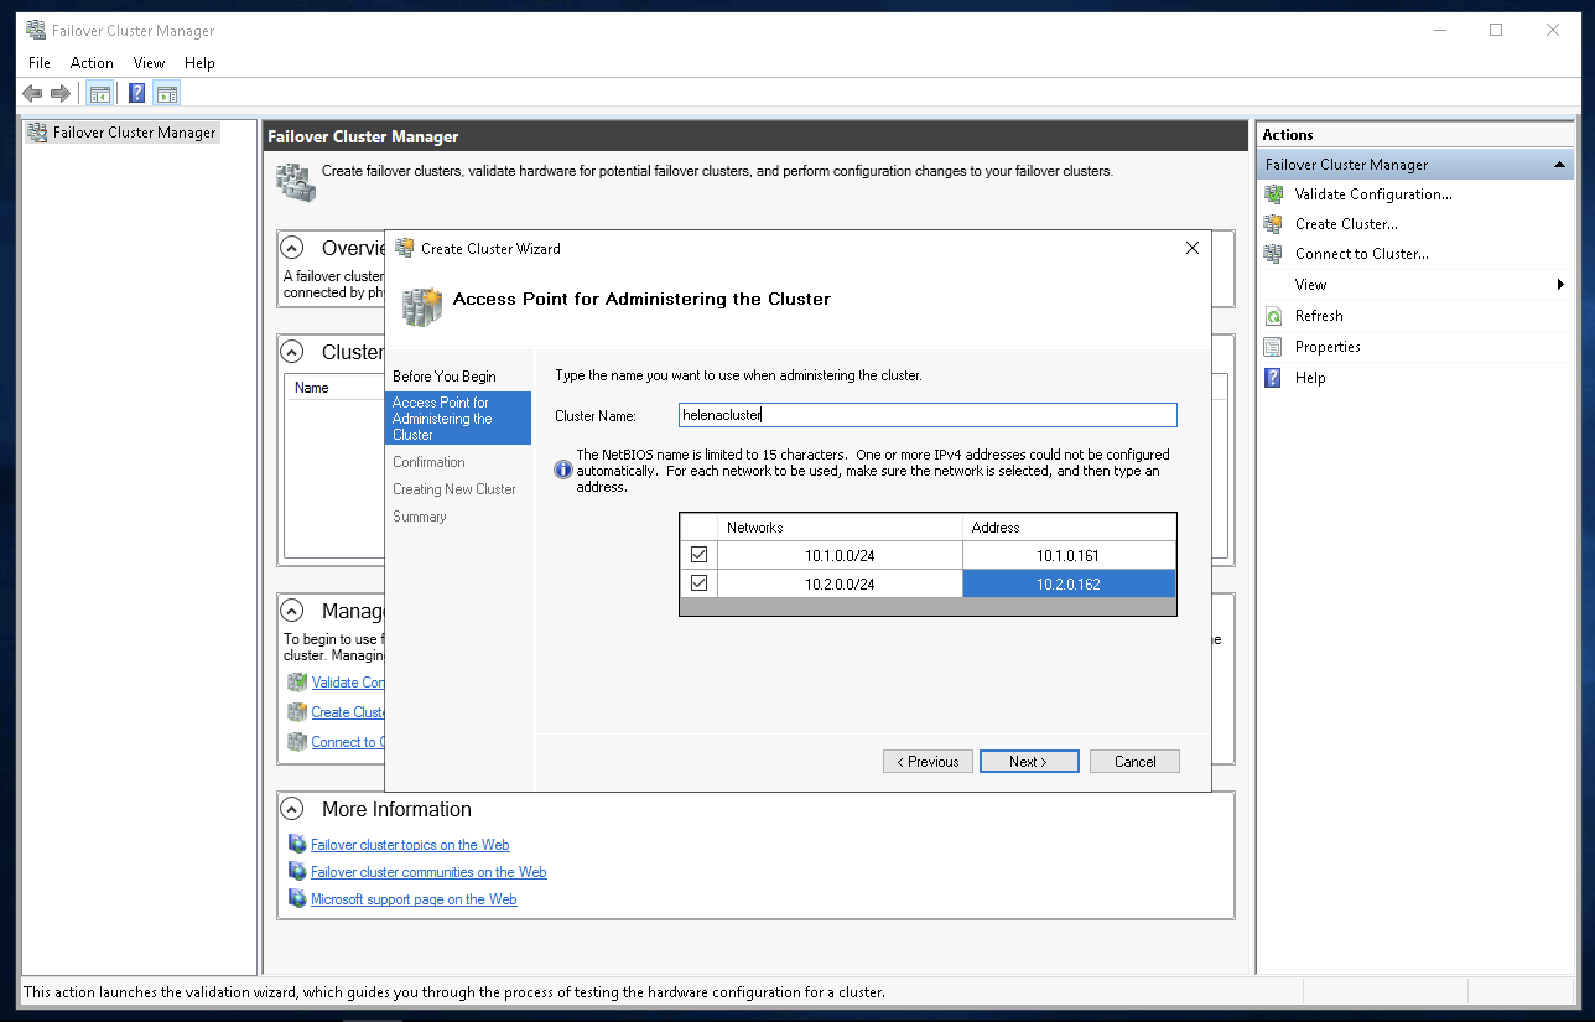Collapse the Overview section chevron
Image resolution: width=1595 pixels, height=1022 pixels.
(x=292, y=248)
